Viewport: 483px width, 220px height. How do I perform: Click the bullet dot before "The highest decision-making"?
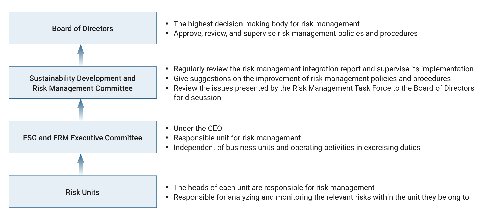[167, 24]
